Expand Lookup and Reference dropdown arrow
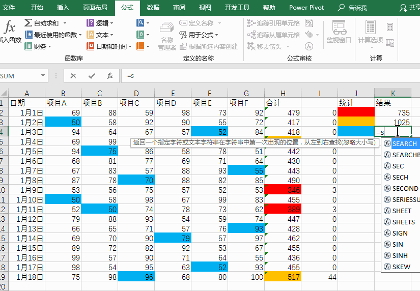This screenshot has height=291, width=420. point(148,23)
